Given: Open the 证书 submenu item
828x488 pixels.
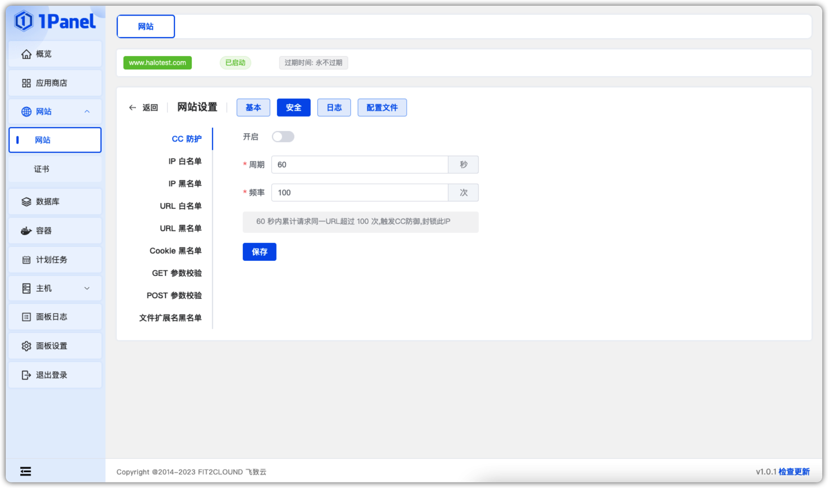Looking at the screenshot, I should (41, 169).
